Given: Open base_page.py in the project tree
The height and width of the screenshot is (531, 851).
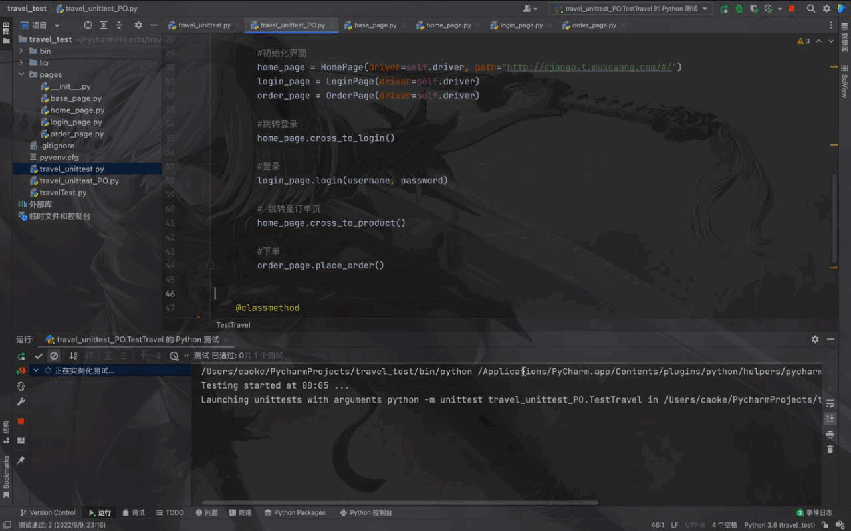Looking at the screenshot, I should pyautogui.click(x=76, y=98).
